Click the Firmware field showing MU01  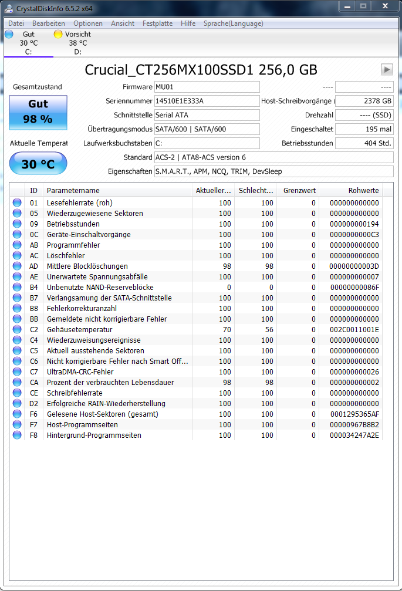pos(207,87)
